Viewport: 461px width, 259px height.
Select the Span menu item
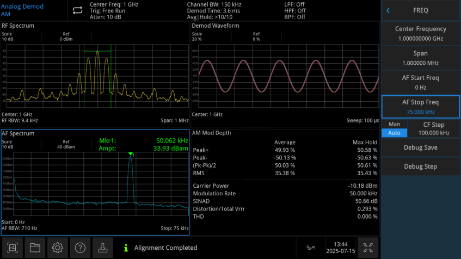click(421, 58)
